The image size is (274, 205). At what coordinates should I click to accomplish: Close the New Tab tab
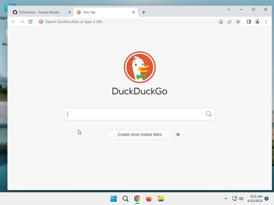134,12
